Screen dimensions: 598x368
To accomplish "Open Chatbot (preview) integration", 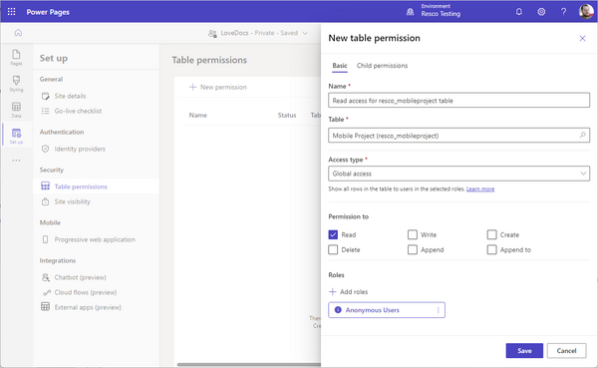I will (x=80, y=277).
